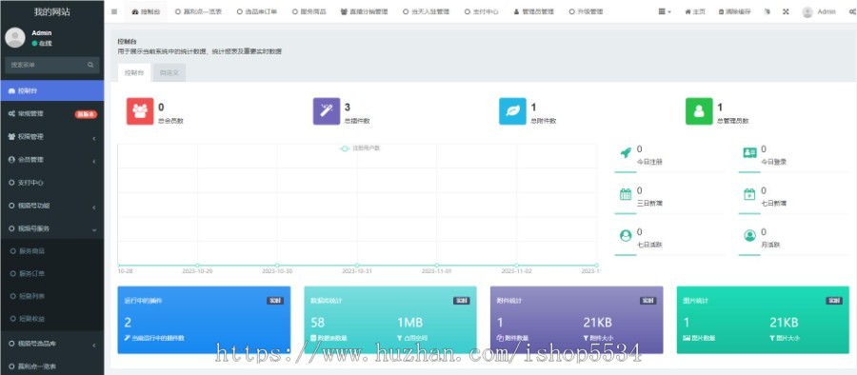This screenshot has height=375, width=857.
Task: Collapse the 视频号服务 sidebar menu
Action: tap(52, 228)
